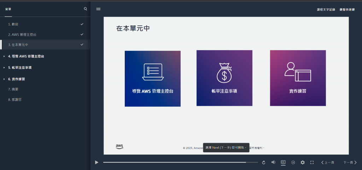Screen dimensions: 362x170
Task: Select menu item 3. 在本單元中
Action: pos(45,45)
